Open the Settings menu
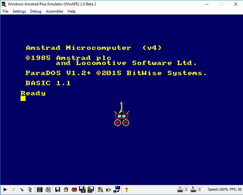This screenshot has width=243, height=195. pyautogui.click(x=19, y=11)
